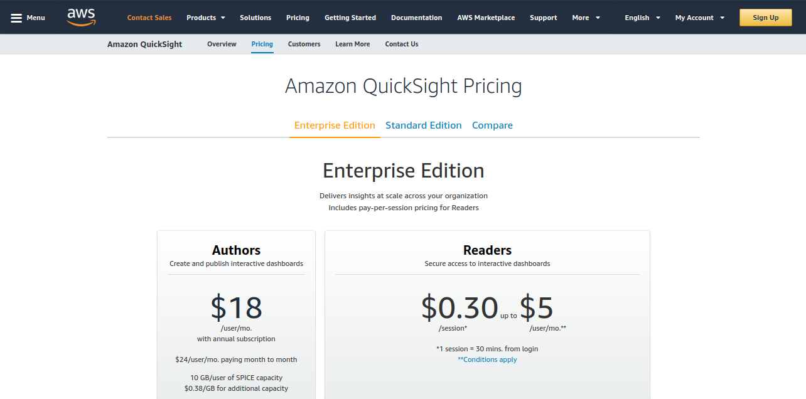Screen dimensions: 806x399
Task: Visit the AWS Marketplace page
Action: click(486, 18)
